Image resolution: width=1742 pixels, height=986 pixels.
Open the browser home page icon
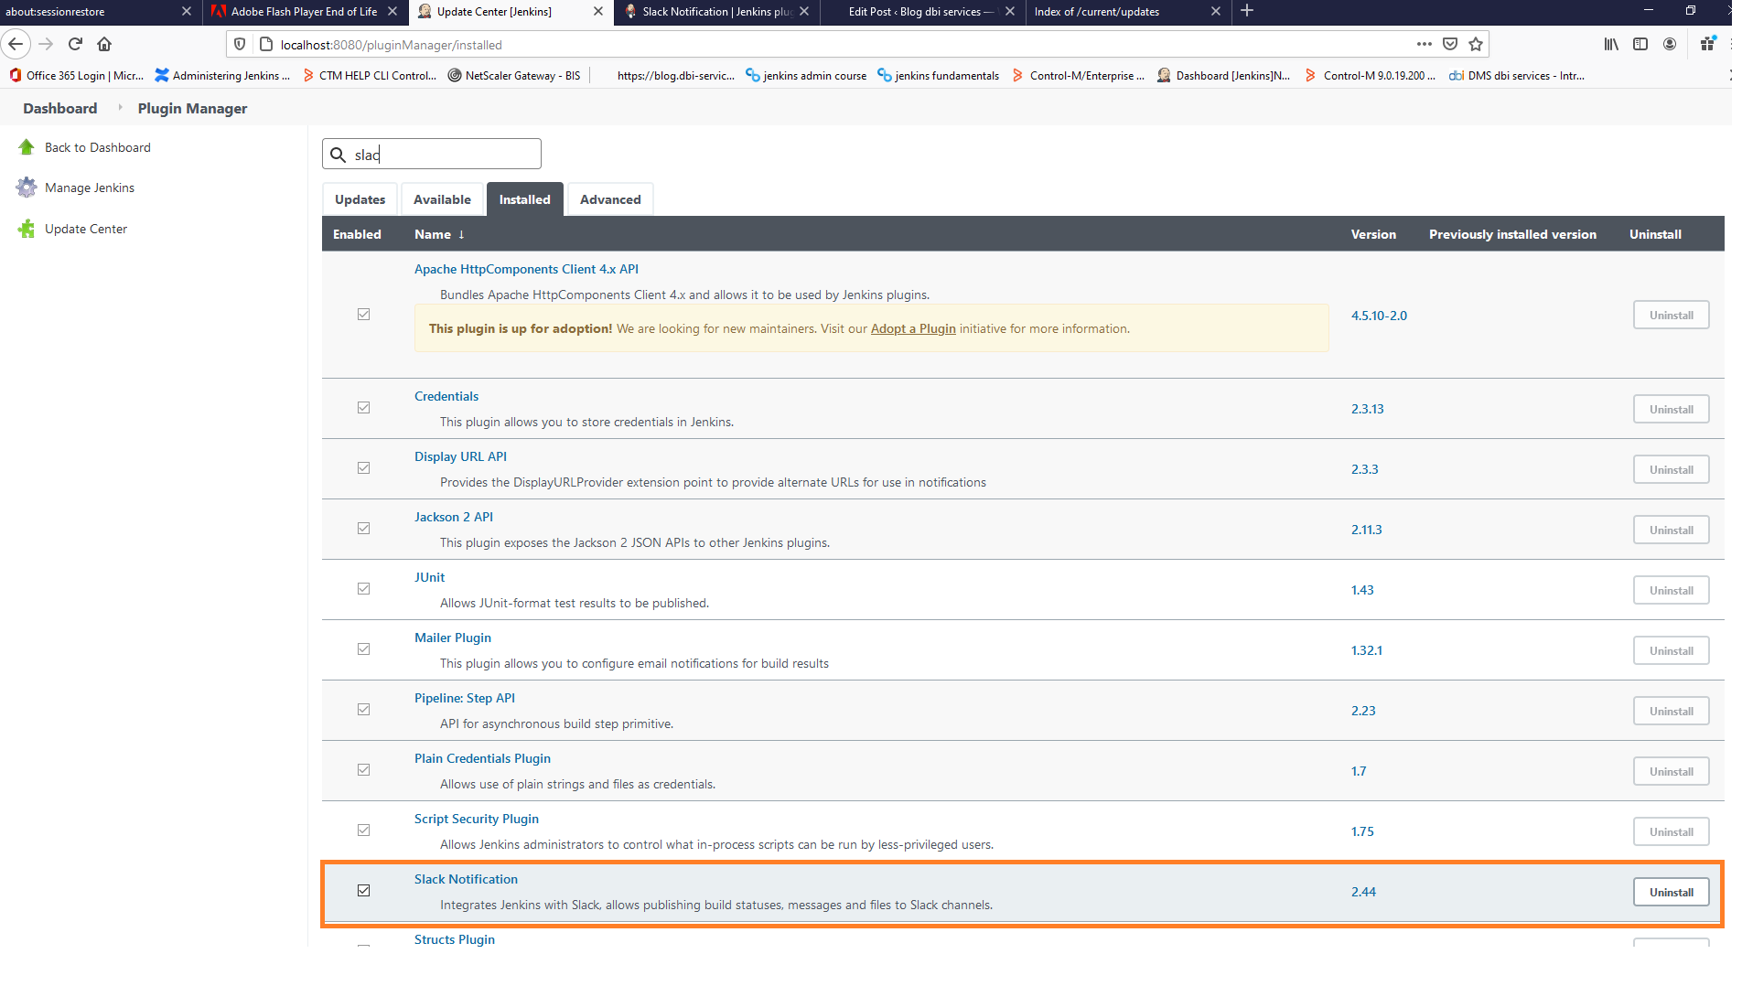click(x=104, y=44)
